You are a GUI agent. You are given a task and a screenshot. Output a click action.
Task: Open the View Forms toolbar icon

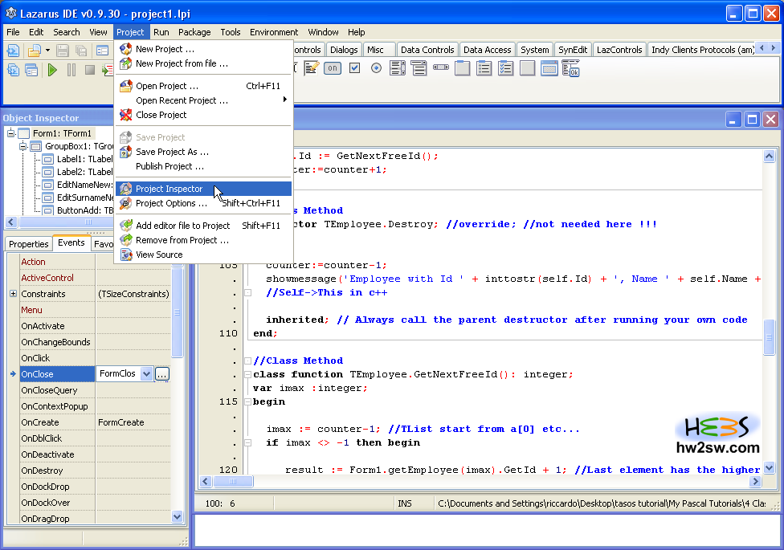[31, 70]
